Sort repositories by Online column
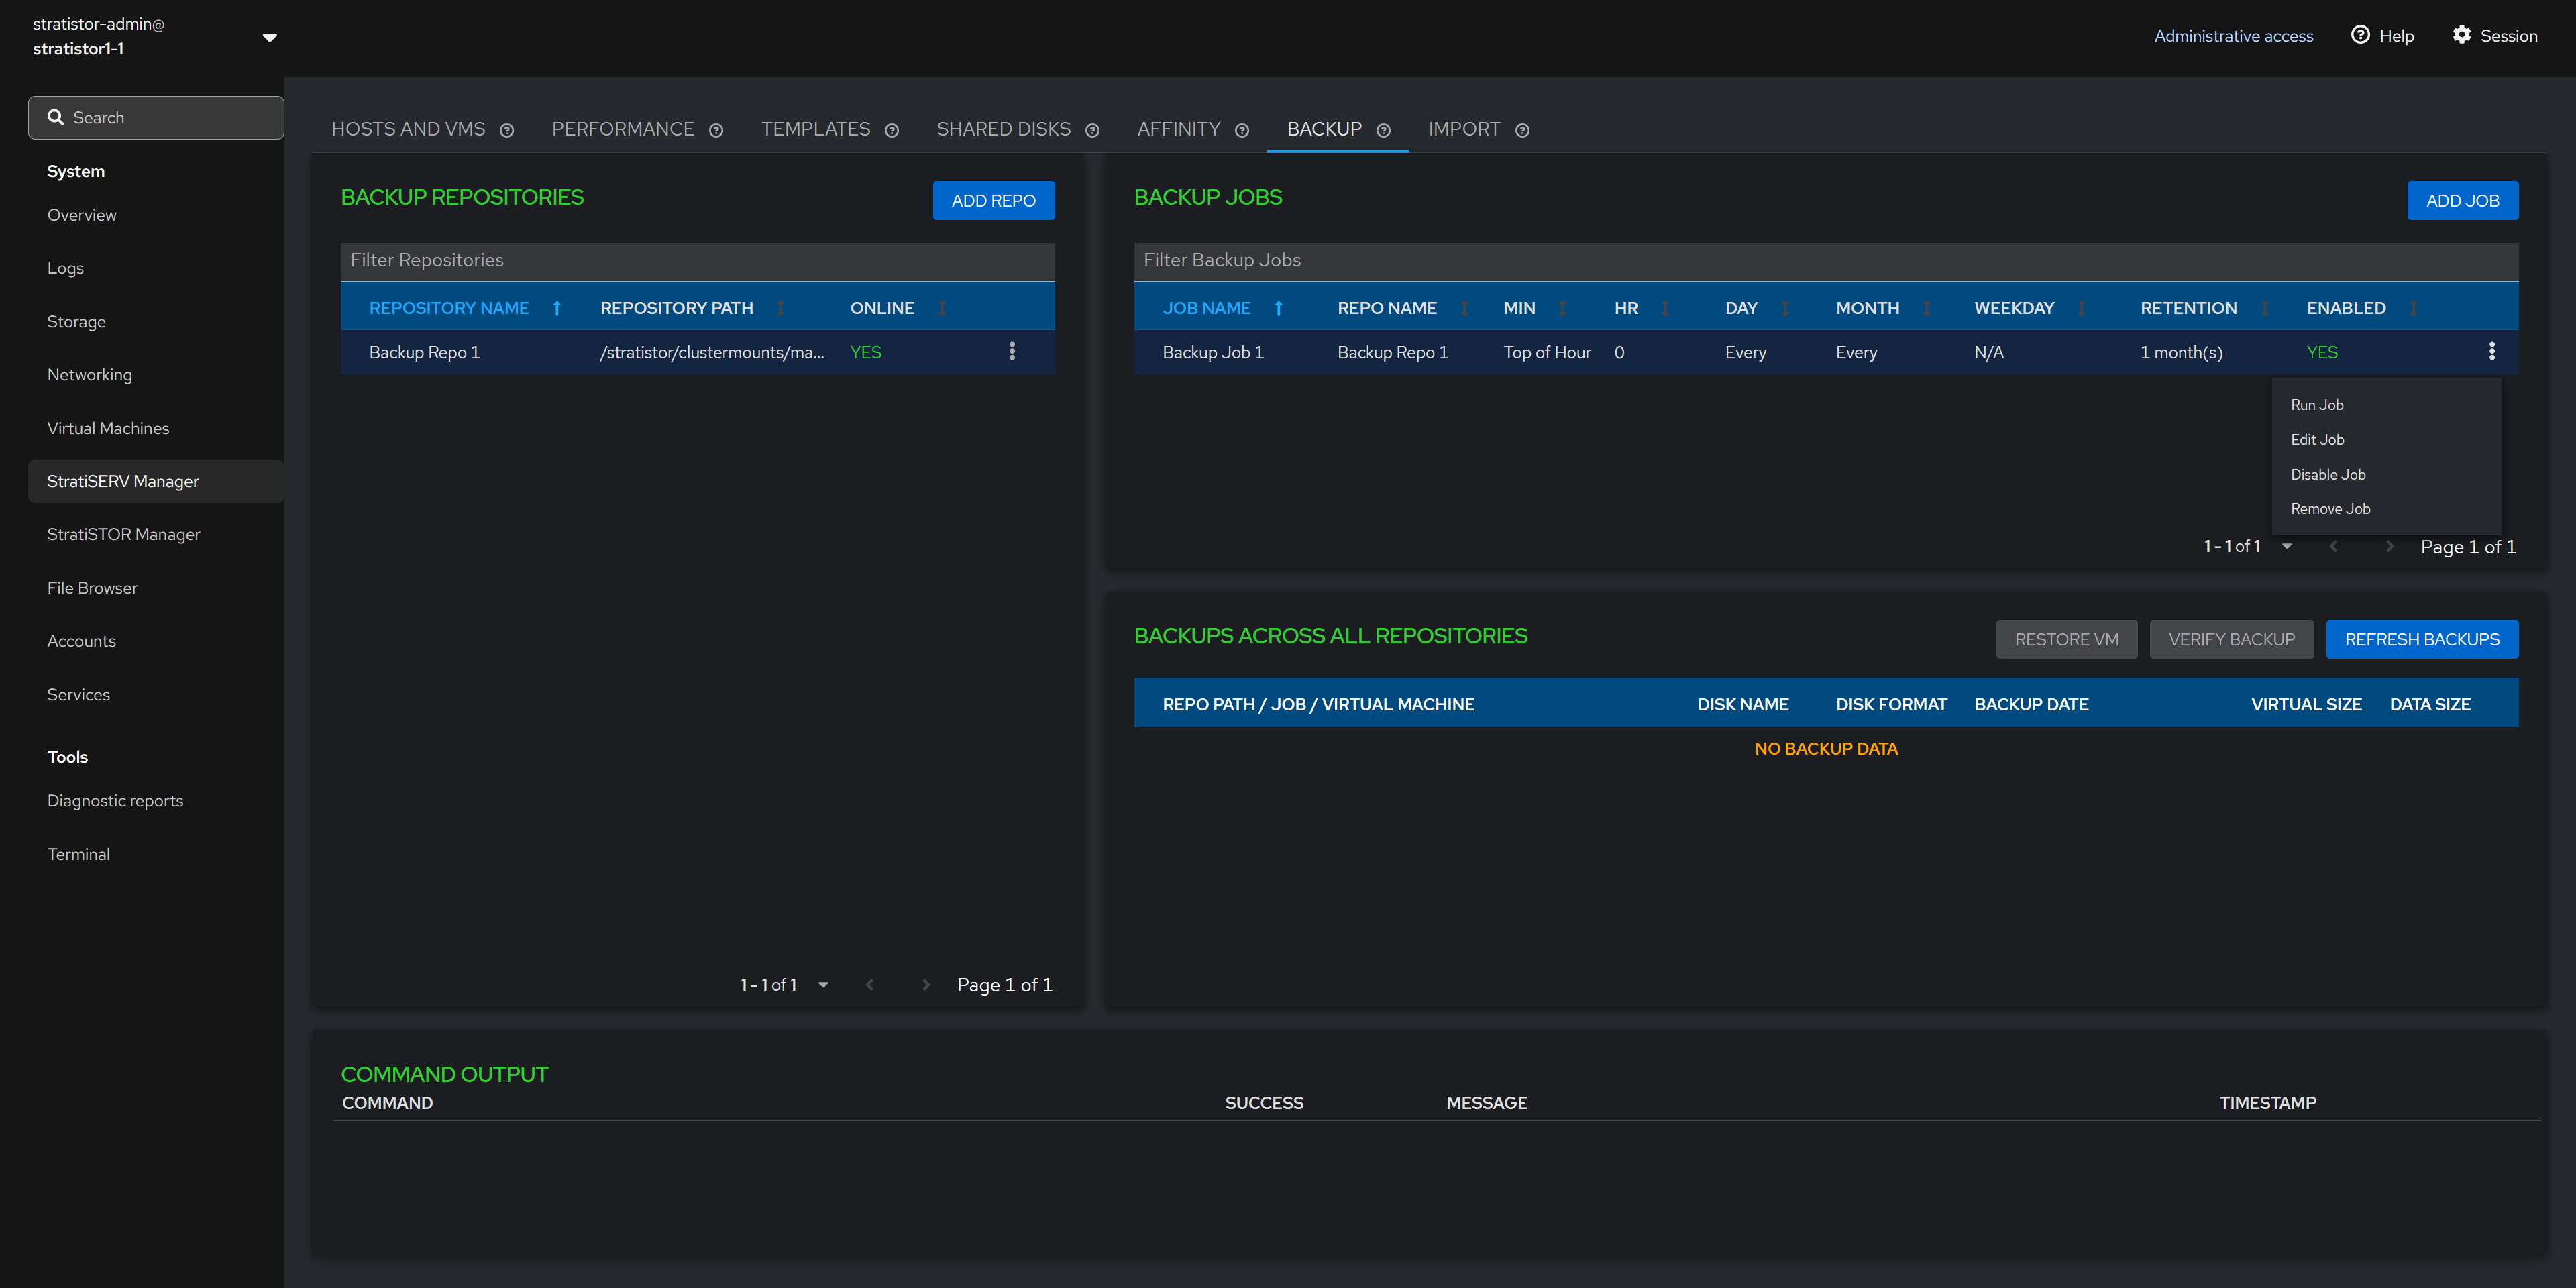The height and width of the screenshot is (1288, 2576). pos(941,308)
